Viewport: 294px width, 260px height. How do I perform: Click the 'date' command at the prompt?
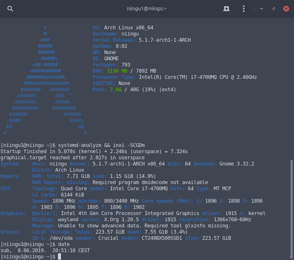point(64,244)
